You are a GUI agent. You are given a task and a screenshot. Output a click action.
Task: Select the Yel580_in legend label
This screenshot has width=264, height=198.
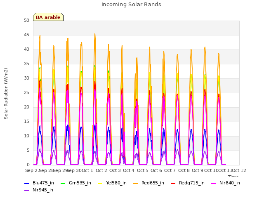pos(116,183)
